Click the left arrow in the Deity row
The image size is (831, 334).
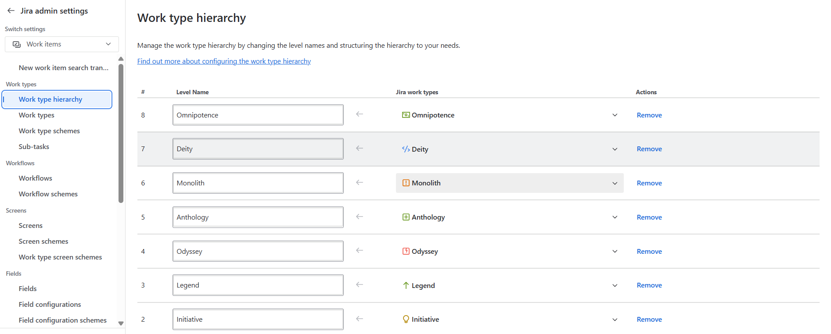click(360, 148)
